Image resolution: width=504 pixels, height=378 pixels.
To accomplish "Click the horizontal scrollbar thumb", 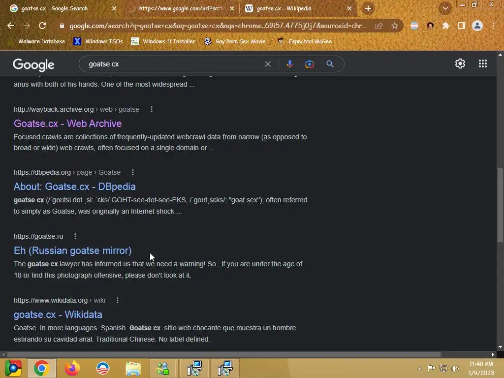I will coord(224,354).
